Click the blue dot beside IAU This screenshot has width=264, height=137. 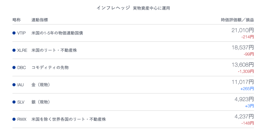point(14,85)
